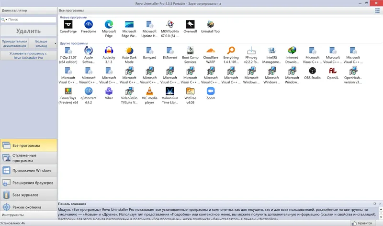
Task: Select the Freedome program icon
Action: (89, 24)
